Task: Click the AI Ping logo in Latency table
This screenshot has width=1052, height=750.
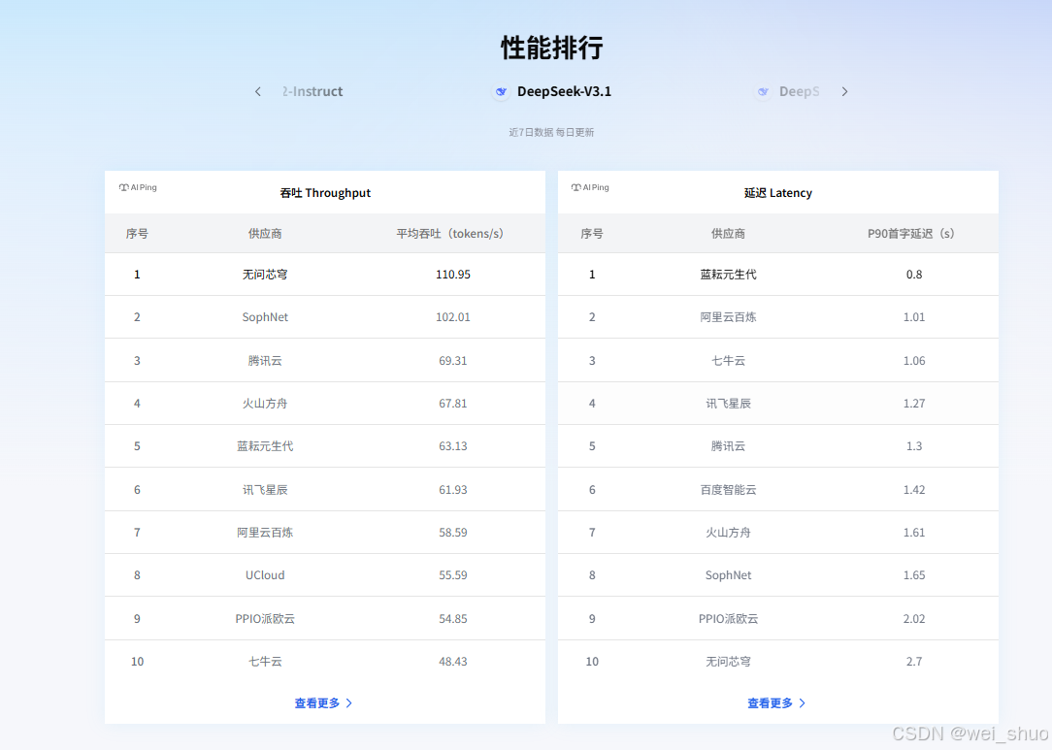Action: click(x=590, y=188)
